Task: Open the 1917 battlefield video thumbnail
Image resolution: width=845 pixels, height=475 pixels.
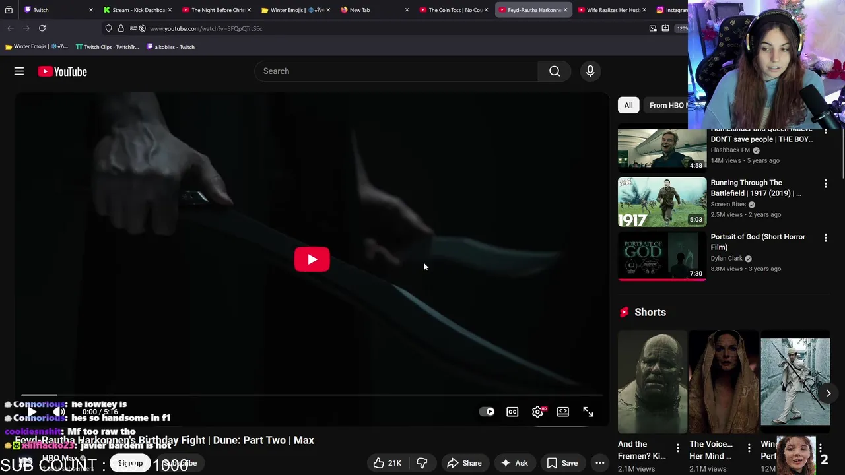Action: click(662, 202)
